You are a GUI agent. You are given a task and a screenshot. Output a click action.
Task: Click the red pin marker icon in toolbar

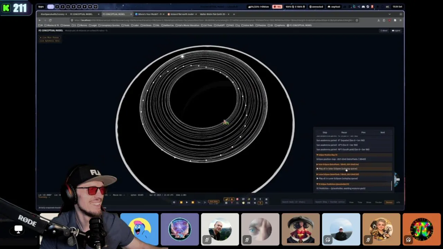tap(232, 203)
